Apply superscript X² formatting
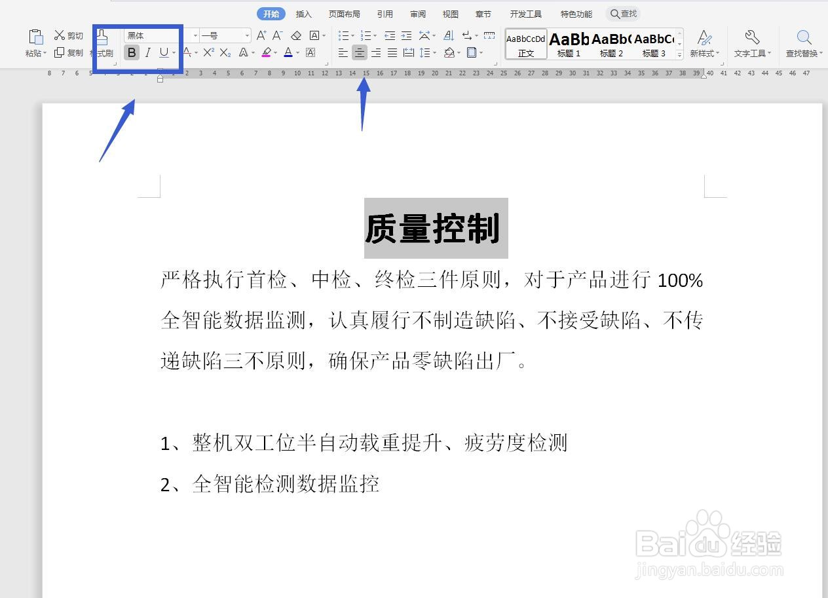Image resolution: width=828 pixels, height=598 pixels. (x=208, y=52)
